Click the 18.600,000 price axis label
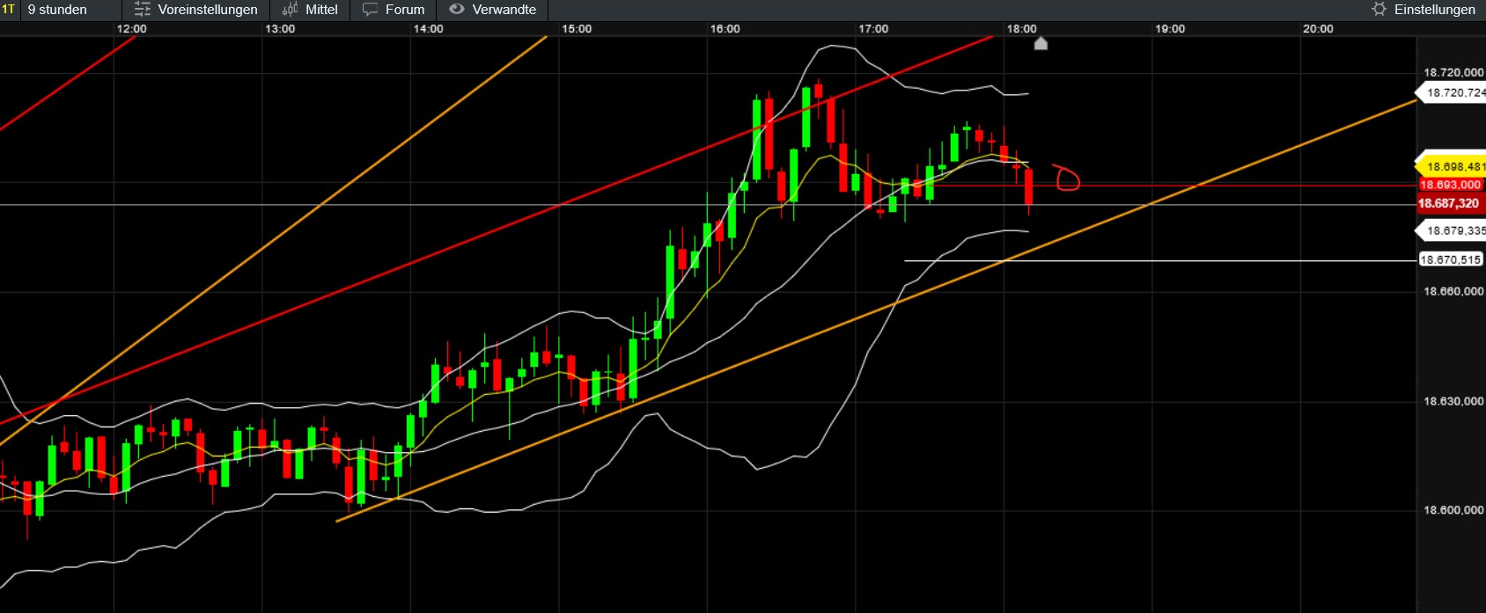Screen dimensions: 1486x613 pyautogui.click(x=1453, y=510)
